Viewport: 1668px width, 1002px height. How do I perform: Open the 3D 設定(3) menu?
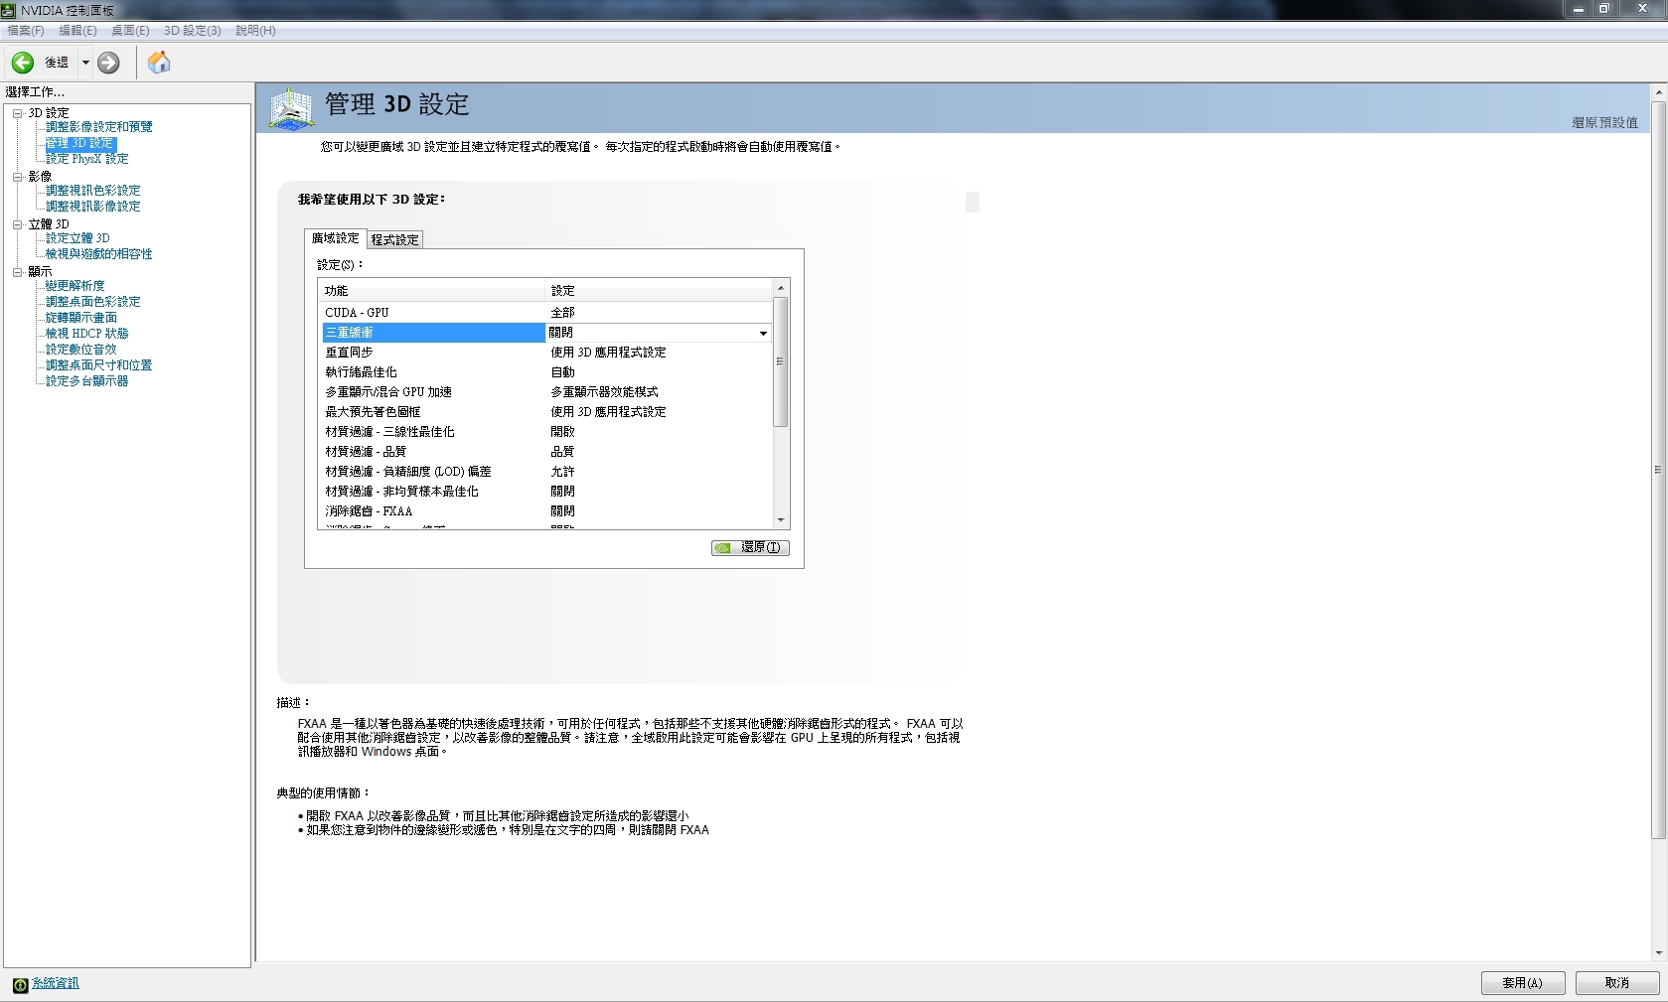[x=193, y=31]
